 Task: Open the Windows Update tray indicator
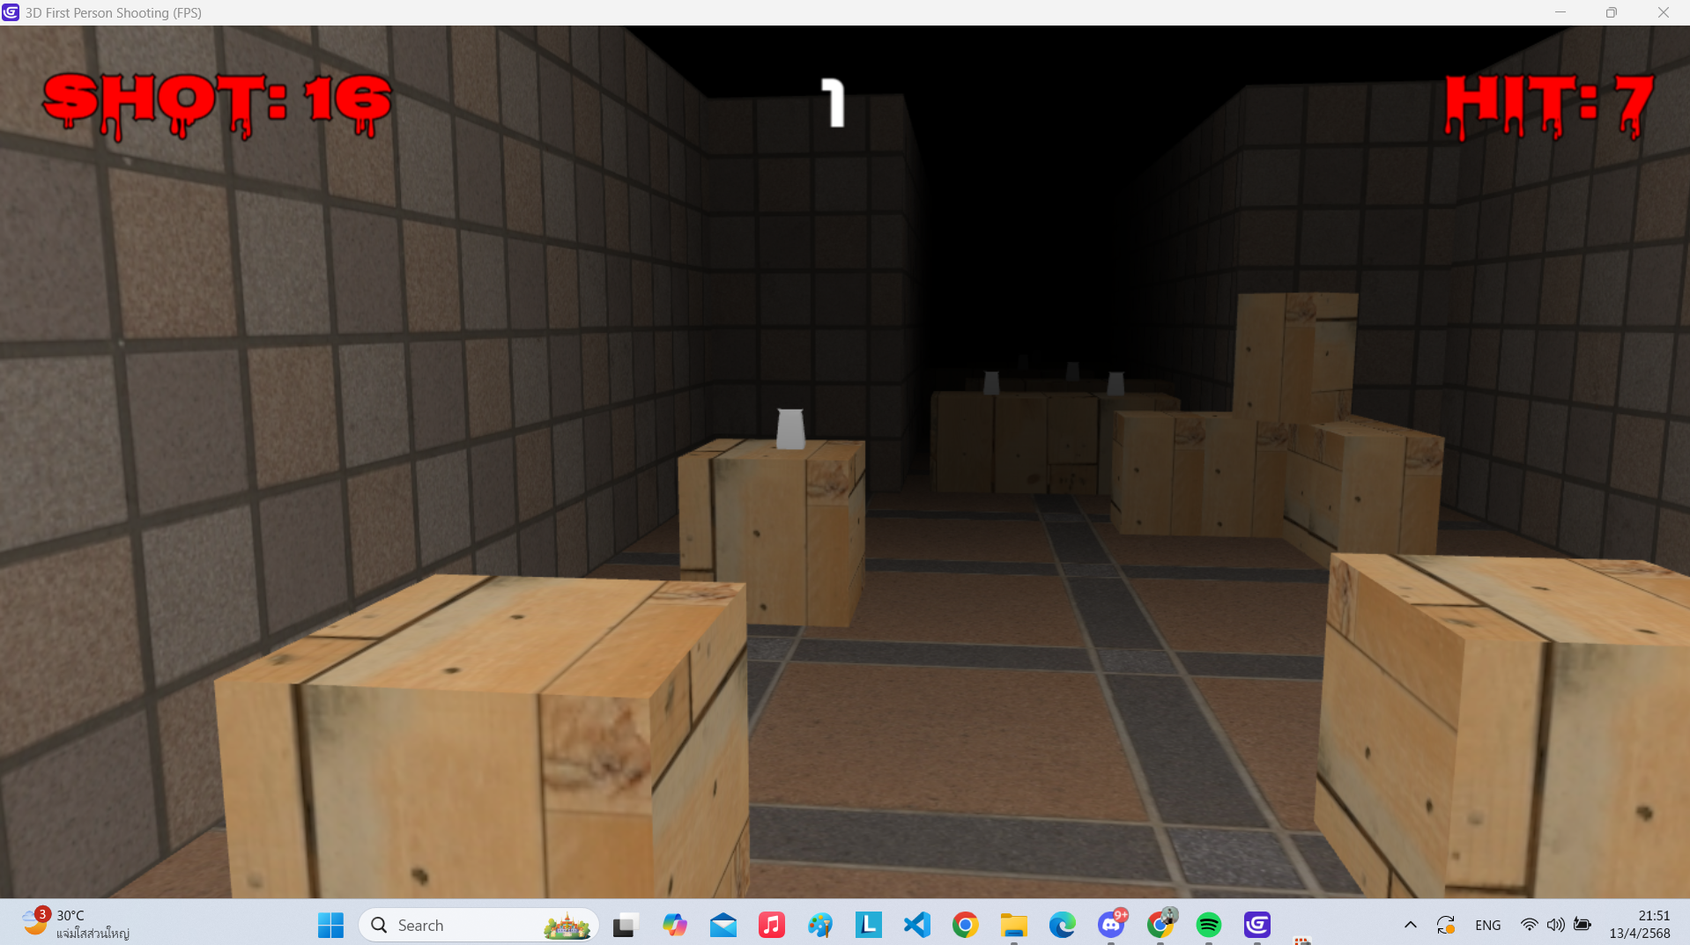pyautogui.click(x=1445, y=924)
